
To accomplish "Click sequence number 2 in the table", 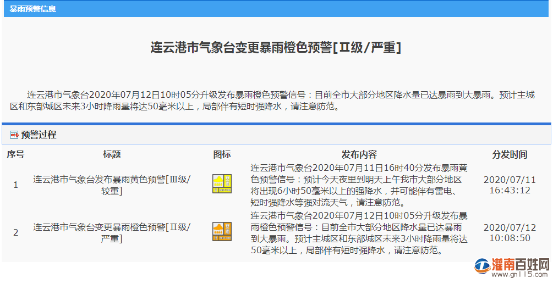I will [15, 232].
